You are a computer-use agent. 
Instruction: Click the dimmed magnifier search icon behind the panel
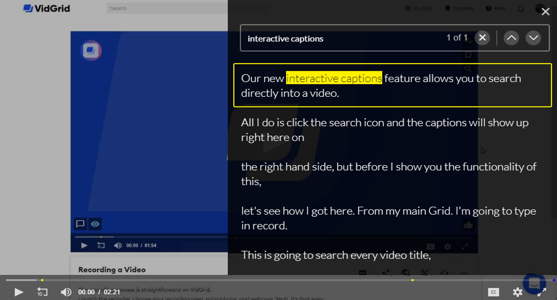468,69
